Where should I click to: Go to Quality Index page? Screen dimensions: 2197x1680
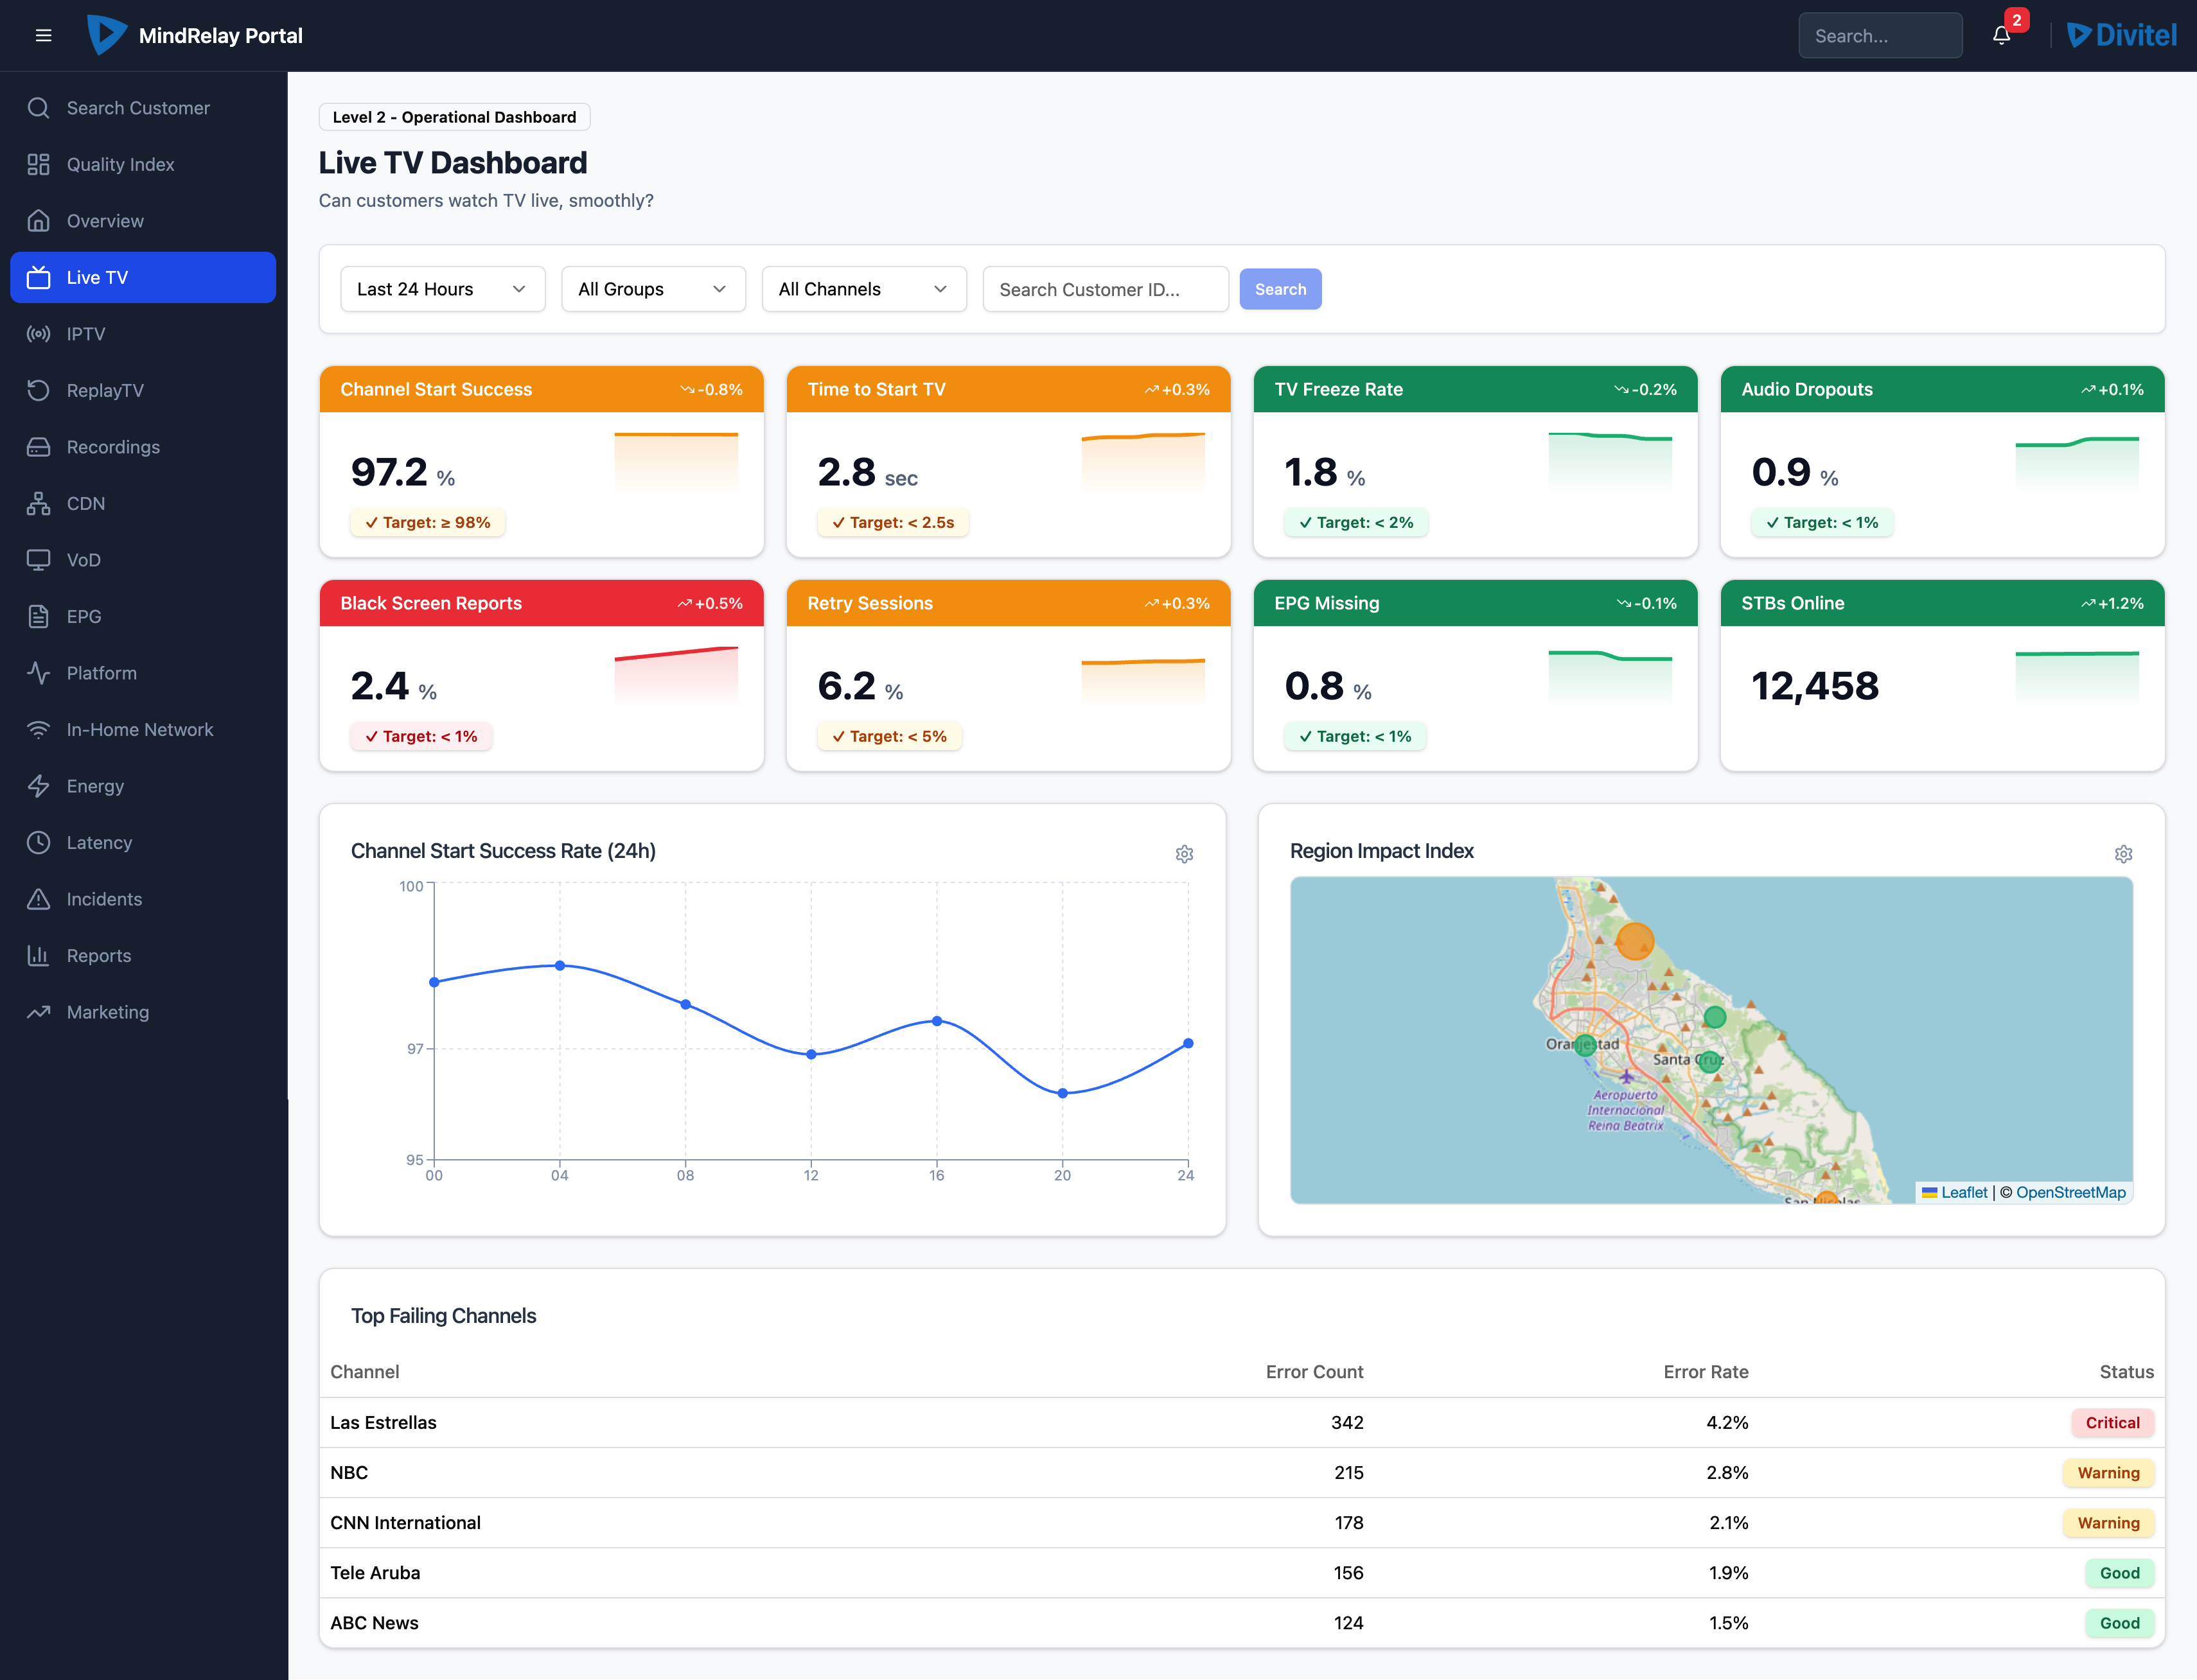(120, 164)
